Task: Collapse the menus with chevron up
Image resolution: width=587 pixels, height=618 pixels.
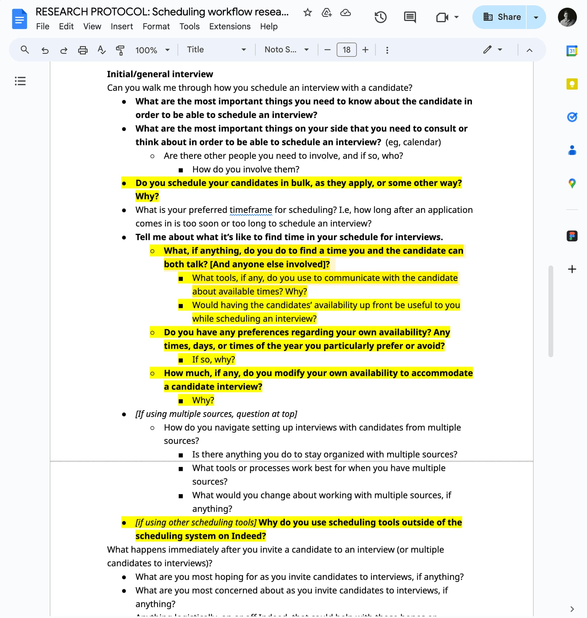Action: (529, 50)
